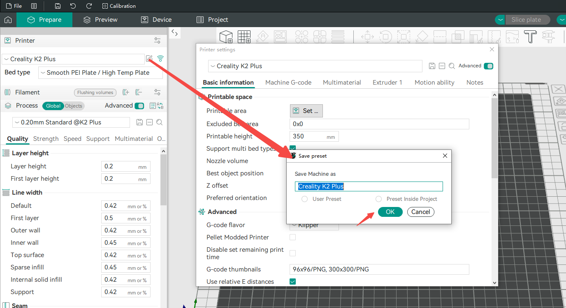566x308 pixels.
Task: Click the search icon next to process preset
Action: point(159,122)
